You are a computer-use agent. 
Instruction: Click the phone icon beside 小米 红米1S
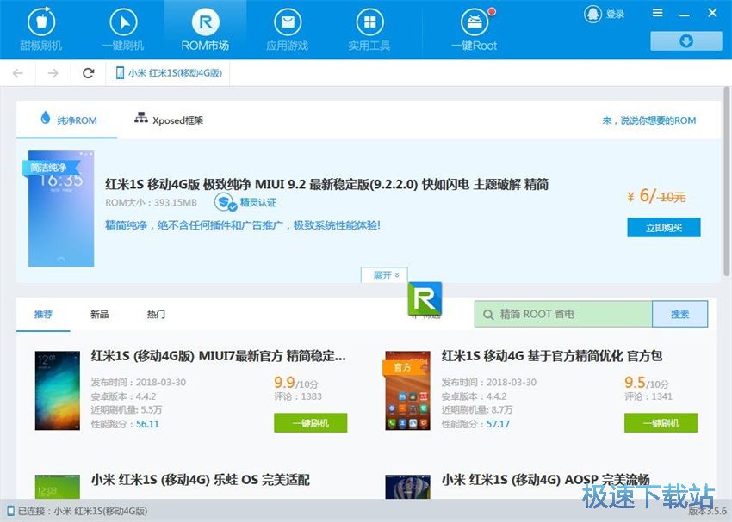point(120,73)
